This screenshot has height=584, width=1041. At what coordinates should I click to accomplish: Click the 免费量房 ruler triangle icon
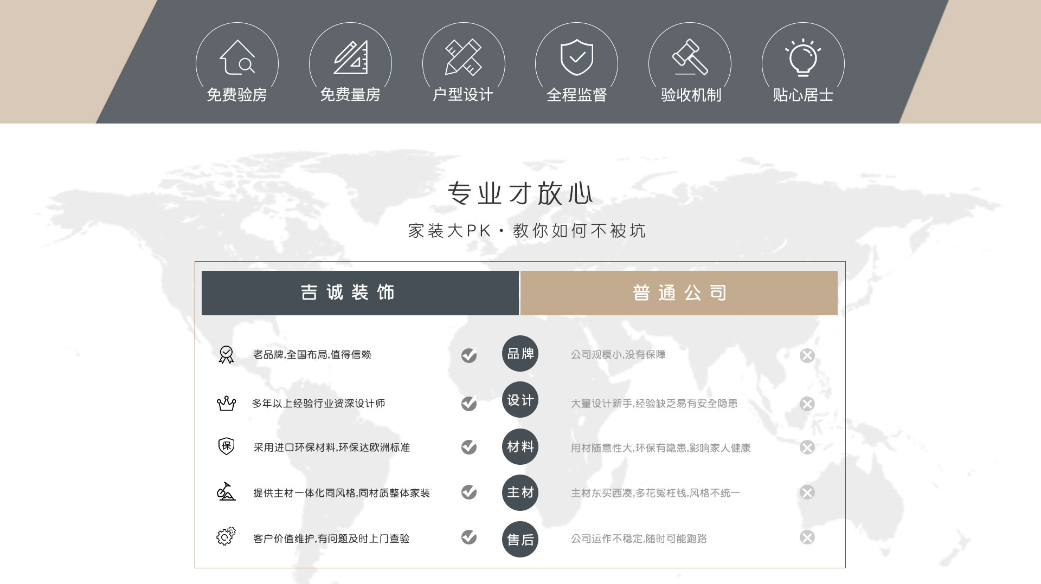coord(350,57)
